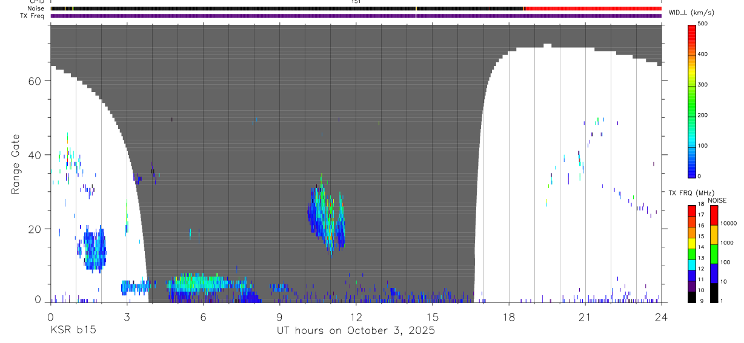Click x-axis tick label '21'
The image size is (744, 343).
pos(585,316)
